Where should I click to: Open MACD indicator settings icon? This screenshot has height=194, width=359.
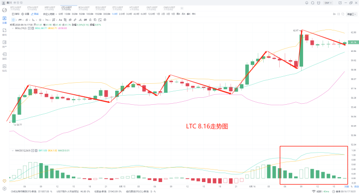click(x=33, y=151)
